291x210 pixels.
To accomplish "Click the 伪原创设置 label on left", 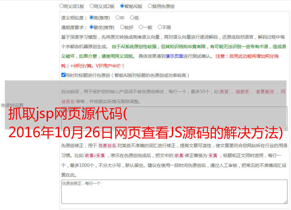I will (12, 105).
